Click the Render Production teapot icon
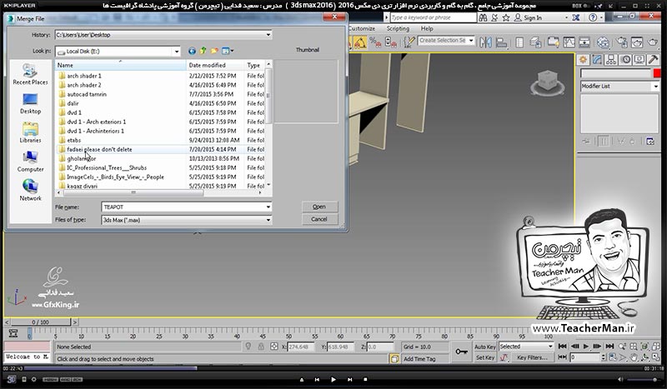Screen dimensions: 667x389 tap(653, 42)
